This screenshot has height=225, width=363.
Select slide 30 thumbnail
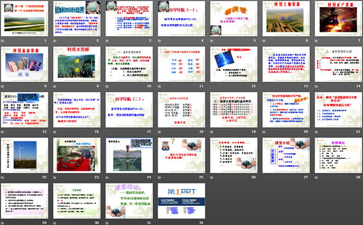[x=77, y=201]
